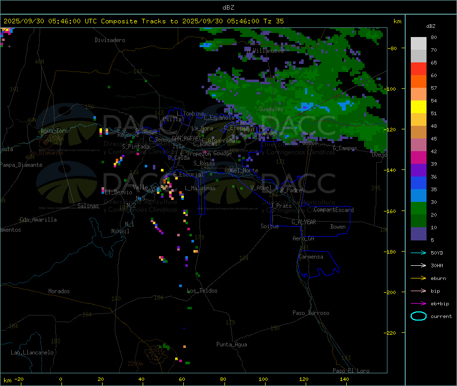
Task: Click the yellow eburn arrow in legend
Action: (418, 278)
